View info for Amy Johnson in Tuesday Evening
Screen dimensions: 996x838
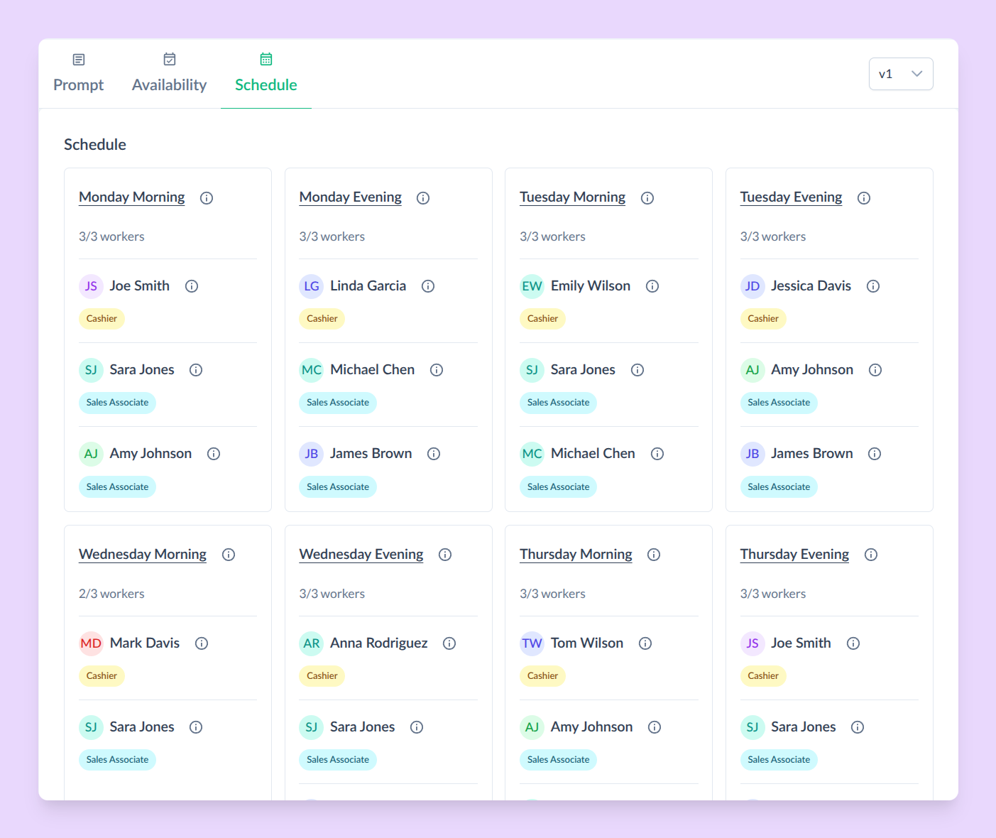click(x=875, y=370)
